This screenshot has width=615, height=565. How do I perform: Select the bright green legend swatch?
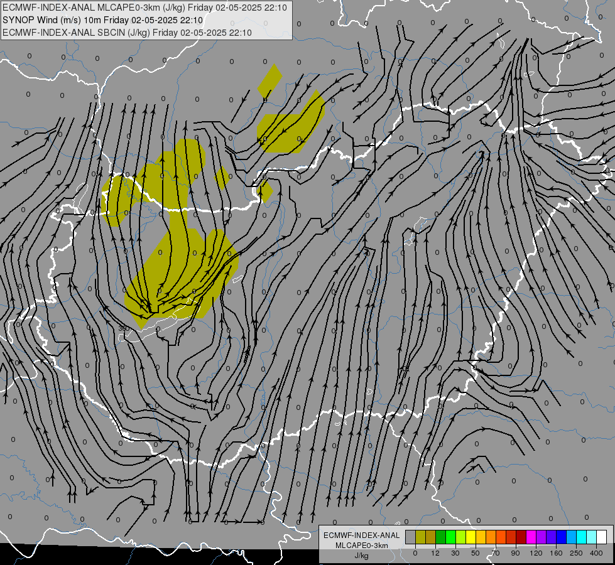click(450, 537)
